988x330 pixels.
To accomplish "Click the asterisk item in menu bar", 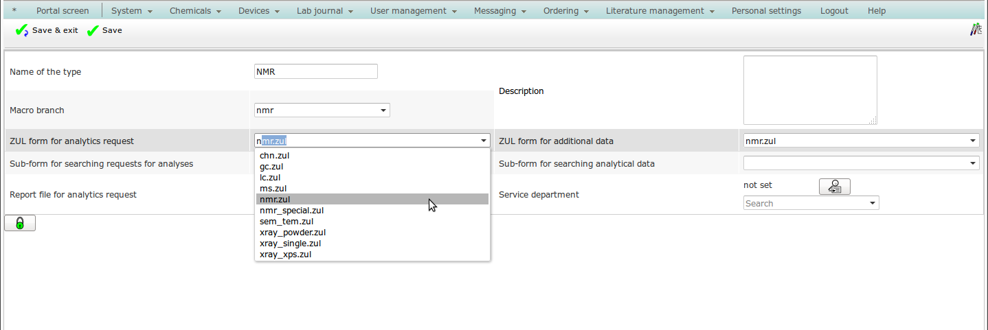I will click(14, 11).
